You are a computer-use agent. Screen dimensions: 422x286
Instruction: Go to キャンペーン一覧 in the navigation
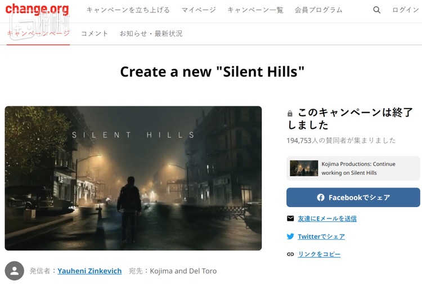click(255, 10)
